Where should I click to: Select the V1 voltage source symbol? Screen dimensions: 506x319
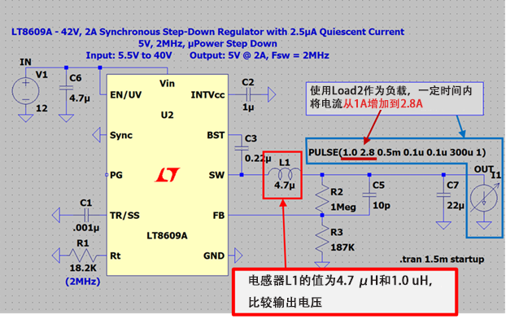[x=25, y=91]
